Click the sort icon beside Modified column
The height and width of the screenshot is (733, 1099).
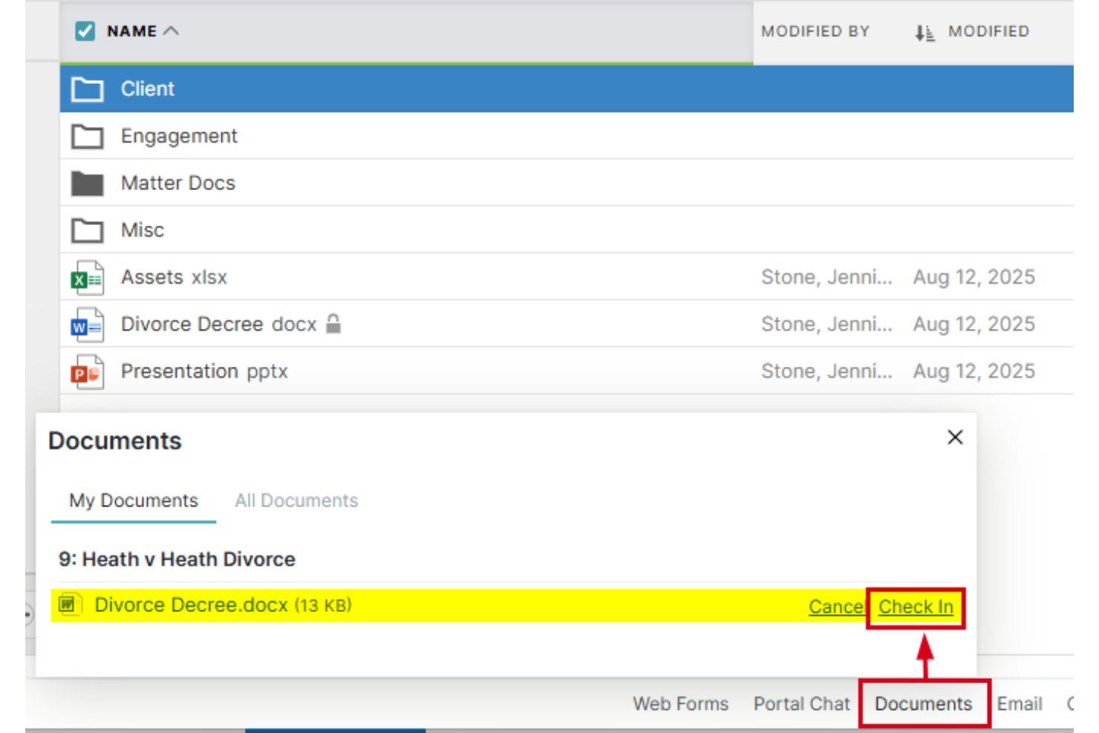coord(925,31)
